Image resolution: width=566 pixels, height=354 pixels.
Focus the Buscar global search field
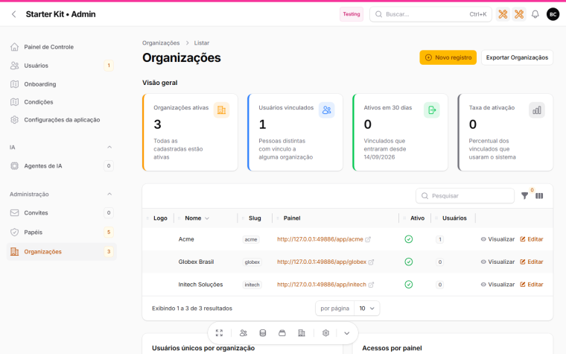430,14
